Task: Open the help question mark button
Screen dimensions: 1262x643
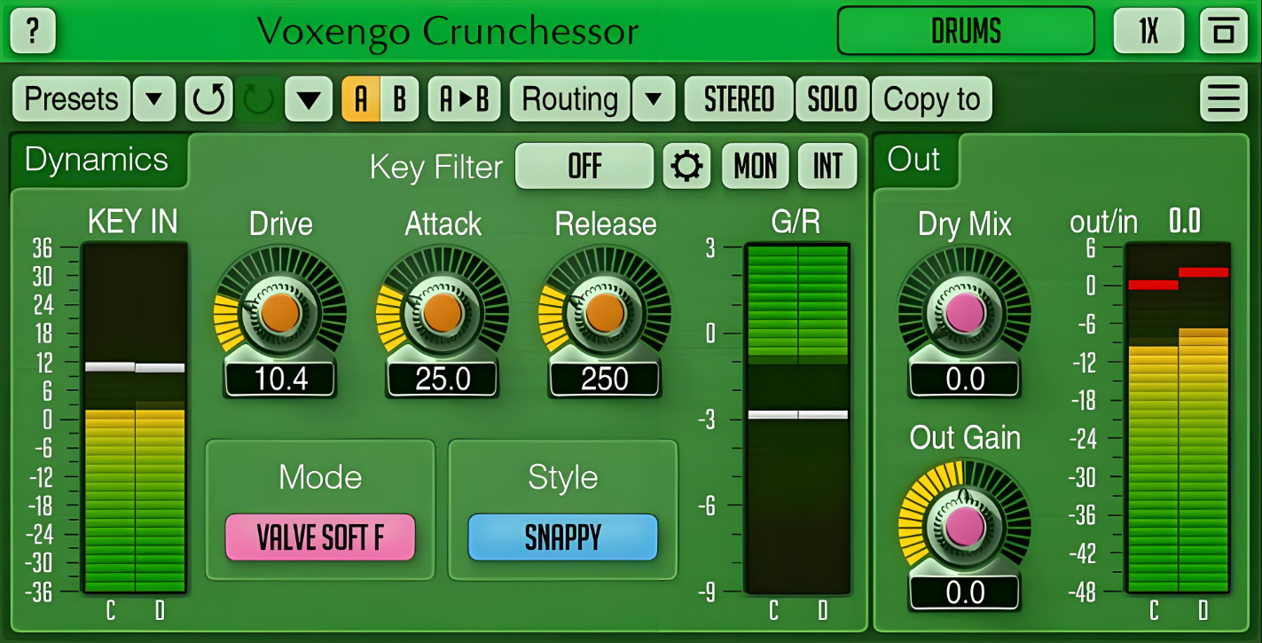Action: tap(33, 31)
